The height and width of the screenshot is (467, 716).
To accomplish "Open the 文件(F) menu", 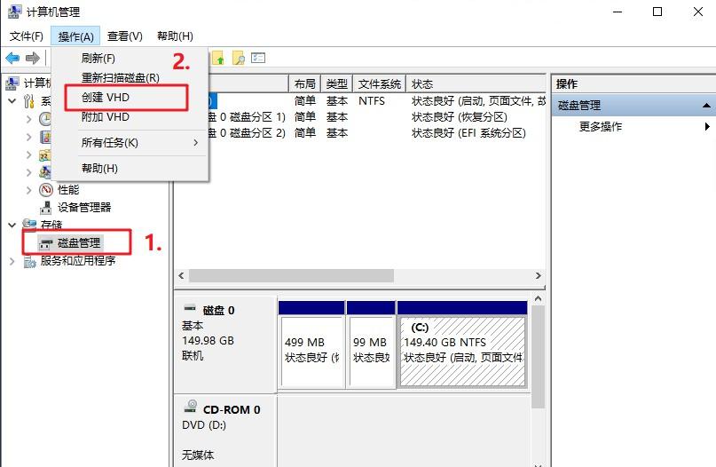I will (26, 36).
